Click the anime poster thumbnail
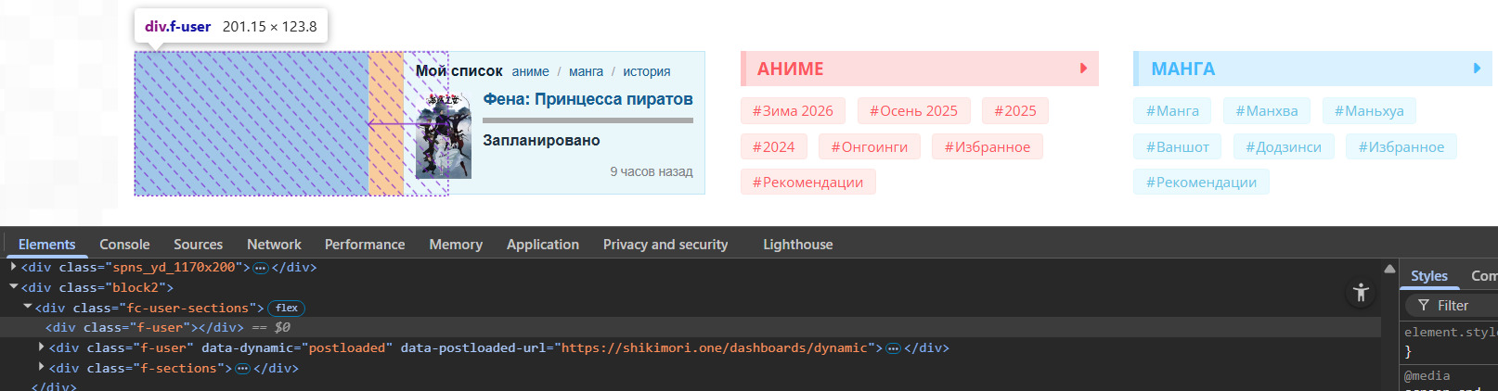1498x391 pixels. tap(444, 136)
